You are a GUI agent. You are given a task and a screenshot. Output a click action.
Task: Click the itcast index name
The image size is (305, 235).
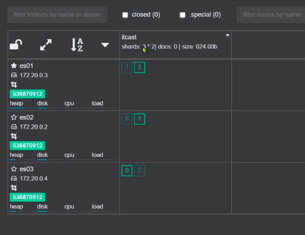(x=129, y=37)
